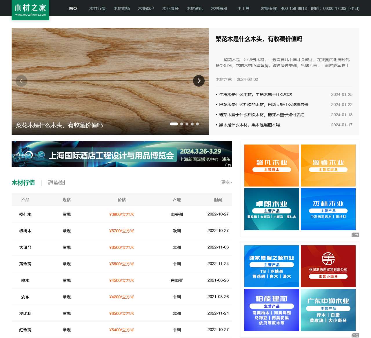Open the 首页 nav item
371x338 pixels.
tap(73, 8)
